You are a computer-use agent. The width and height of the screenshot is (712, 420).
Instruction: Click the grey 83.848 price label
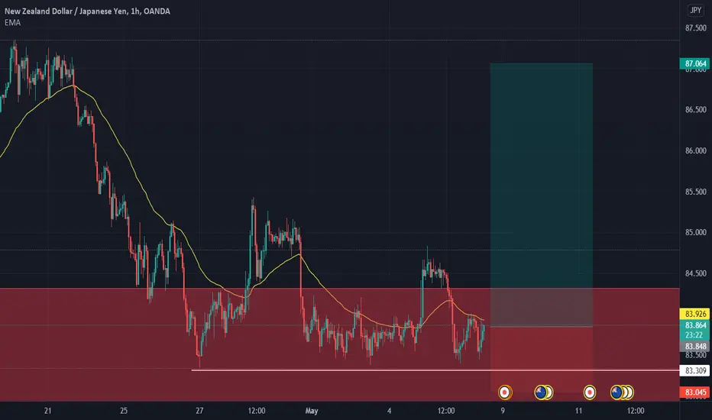tap(694, 347)
